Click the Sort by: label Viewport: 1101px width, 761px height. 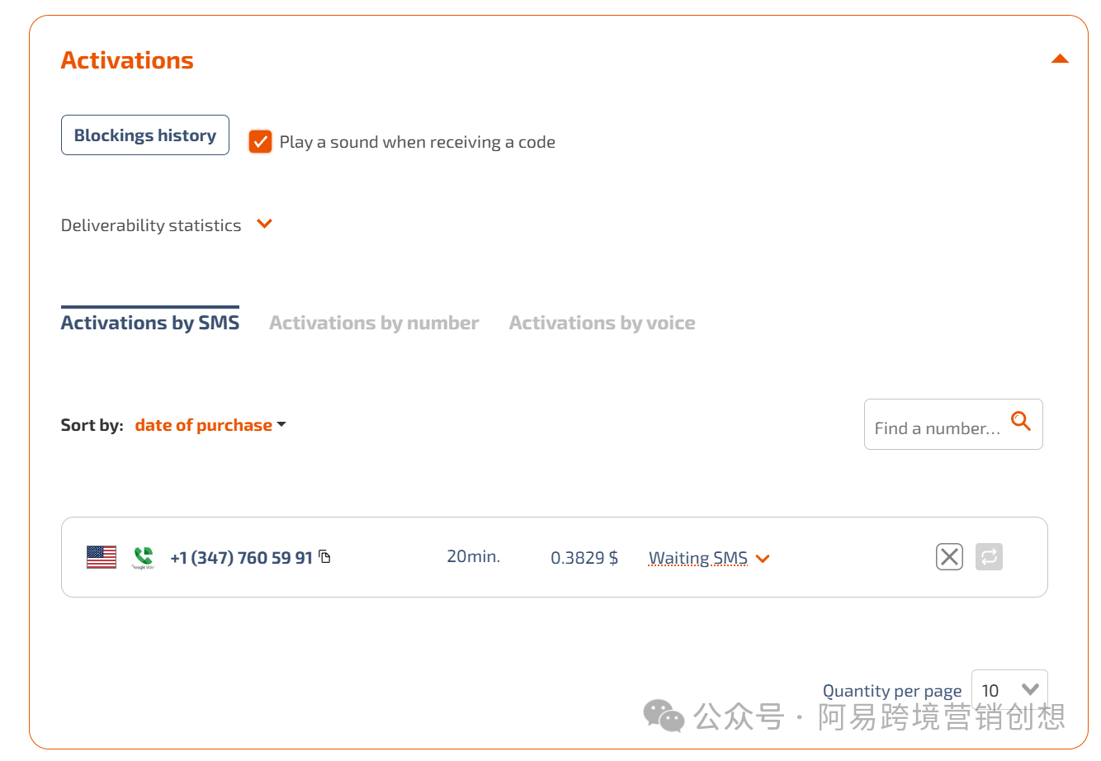point(92,425)
